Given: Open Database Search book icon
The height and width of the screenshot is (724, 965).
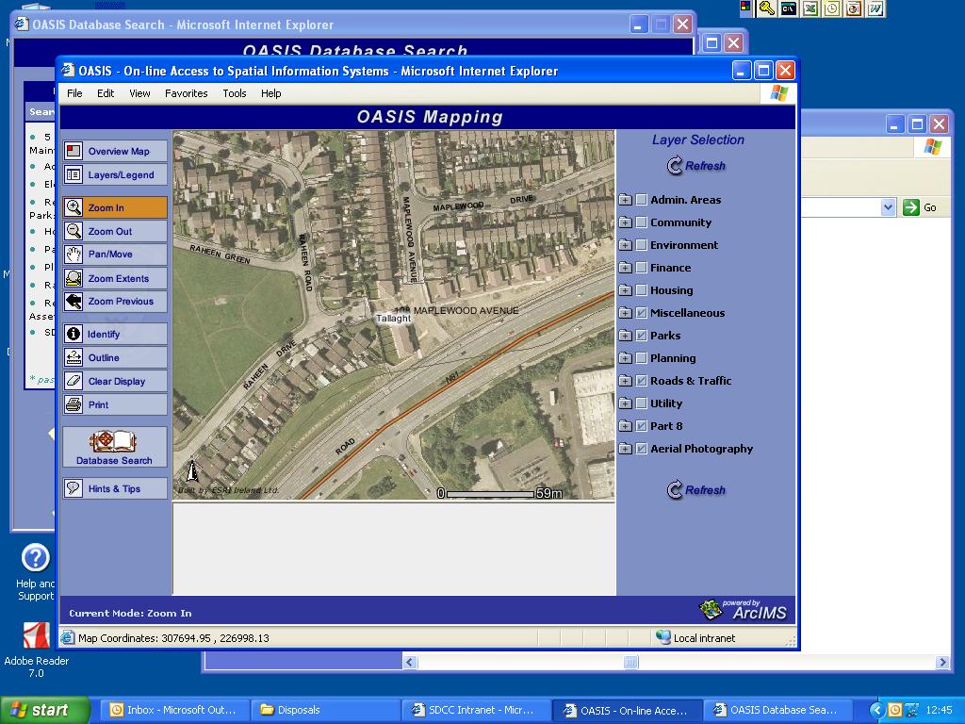Looking at the screenshot, I should point(114,441).
